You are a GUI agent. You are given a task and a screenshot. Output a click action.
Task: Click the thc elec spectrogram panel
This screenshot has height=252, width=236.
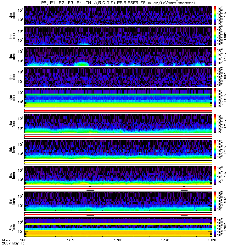pos(118,56)
